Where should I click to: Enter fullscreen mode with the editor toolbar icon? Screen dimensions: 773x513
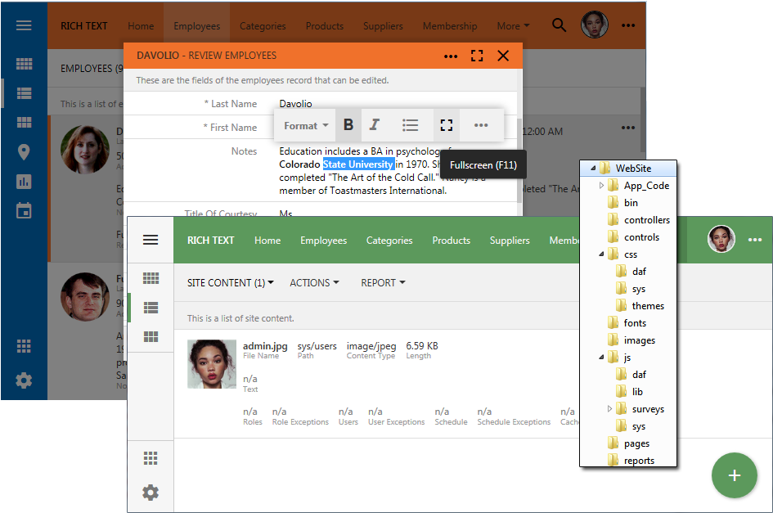tap(445, 125)
